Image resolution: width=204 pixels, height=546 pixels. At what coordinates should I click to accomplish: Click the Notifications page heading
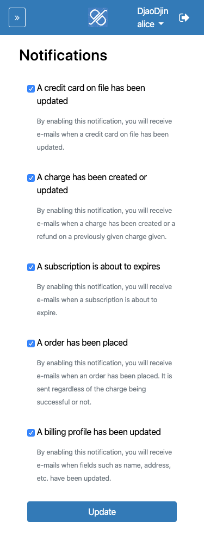[x=63, y=55]
